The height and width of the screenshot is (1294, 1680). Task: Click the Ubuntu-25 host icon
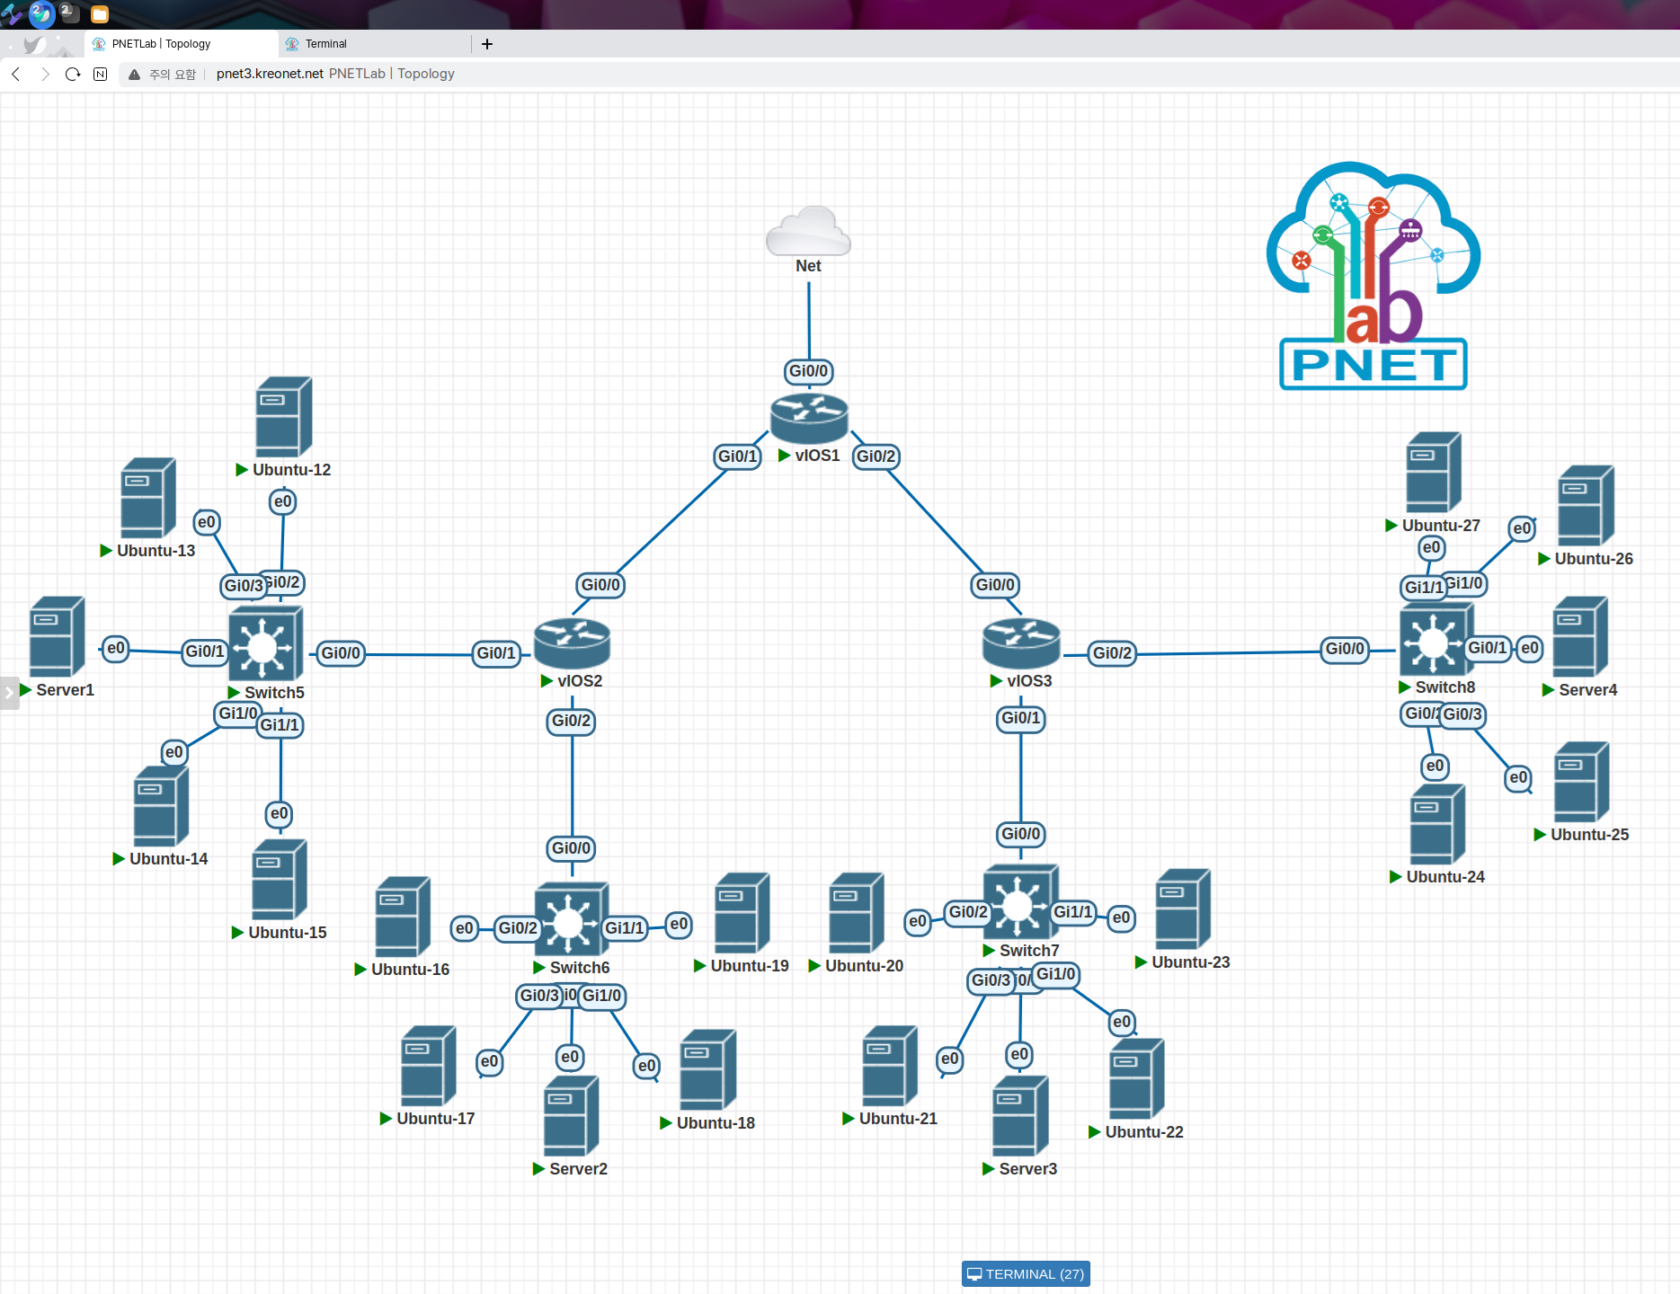[1582, 782]
